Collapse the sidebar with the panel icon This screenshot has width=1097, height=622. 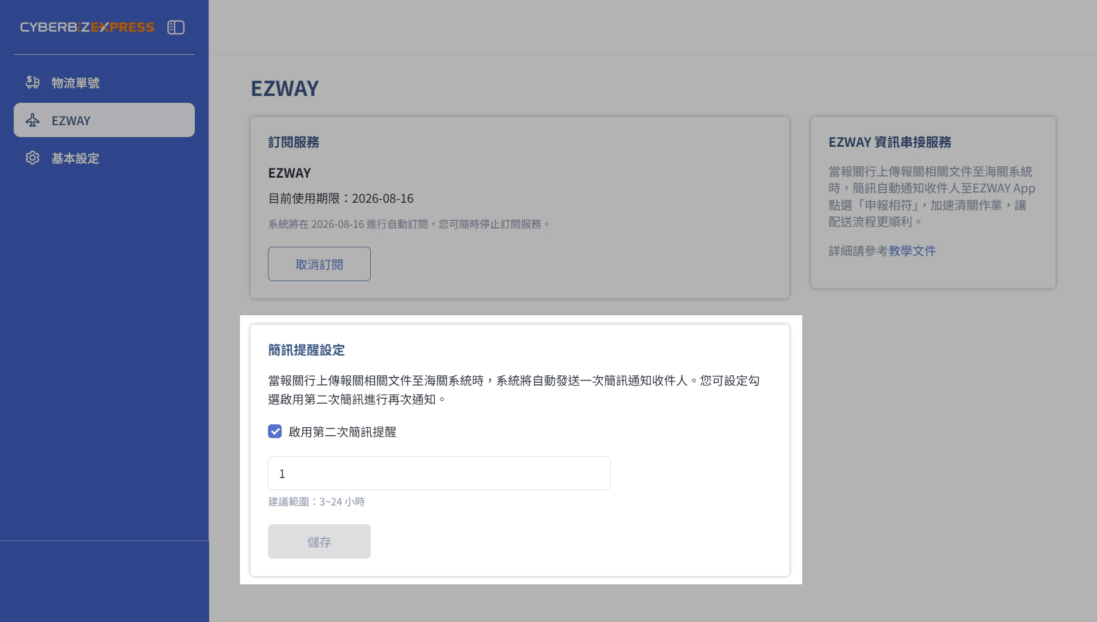coord(176,27)
